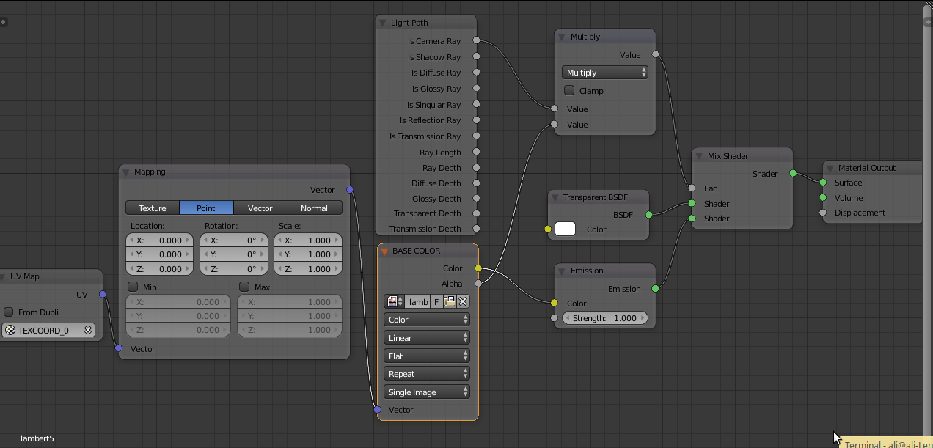Select the Texture mapping type tab
Screen dimensions: 933x448
(153, 208)
